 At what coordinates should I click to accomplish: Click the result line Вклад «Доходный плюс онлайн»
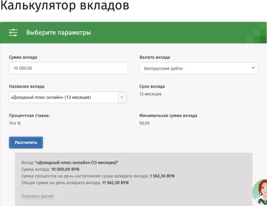[70, 163]
